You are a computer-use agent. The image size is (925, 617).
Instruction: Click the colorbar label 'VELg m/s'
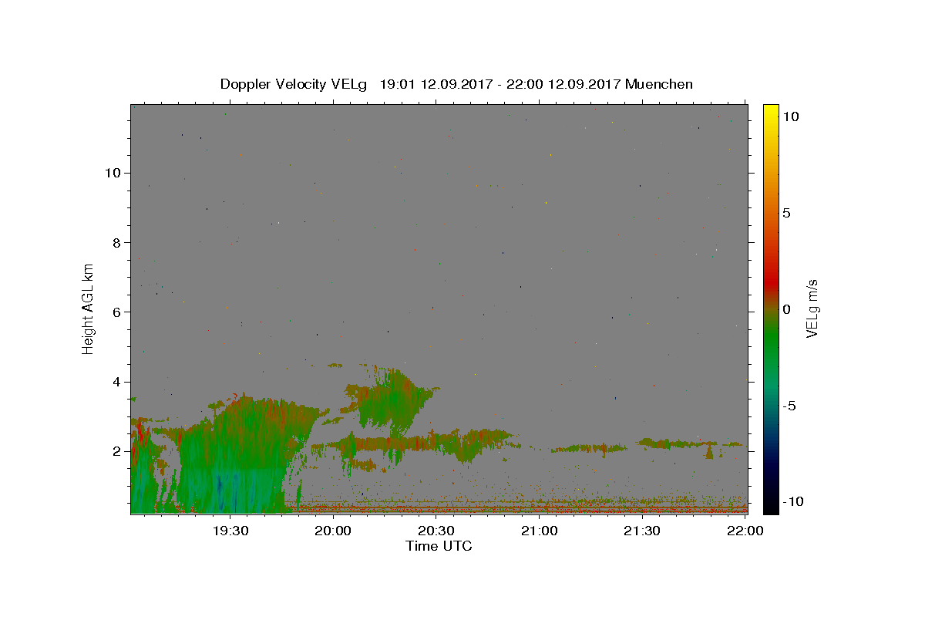(x=812, y=308)
